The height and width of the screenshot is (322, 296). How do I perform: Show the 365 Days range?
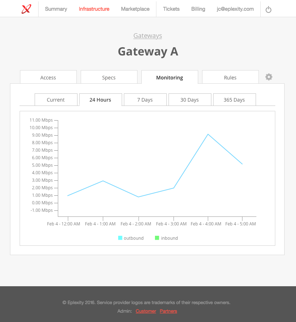point(235,99)
